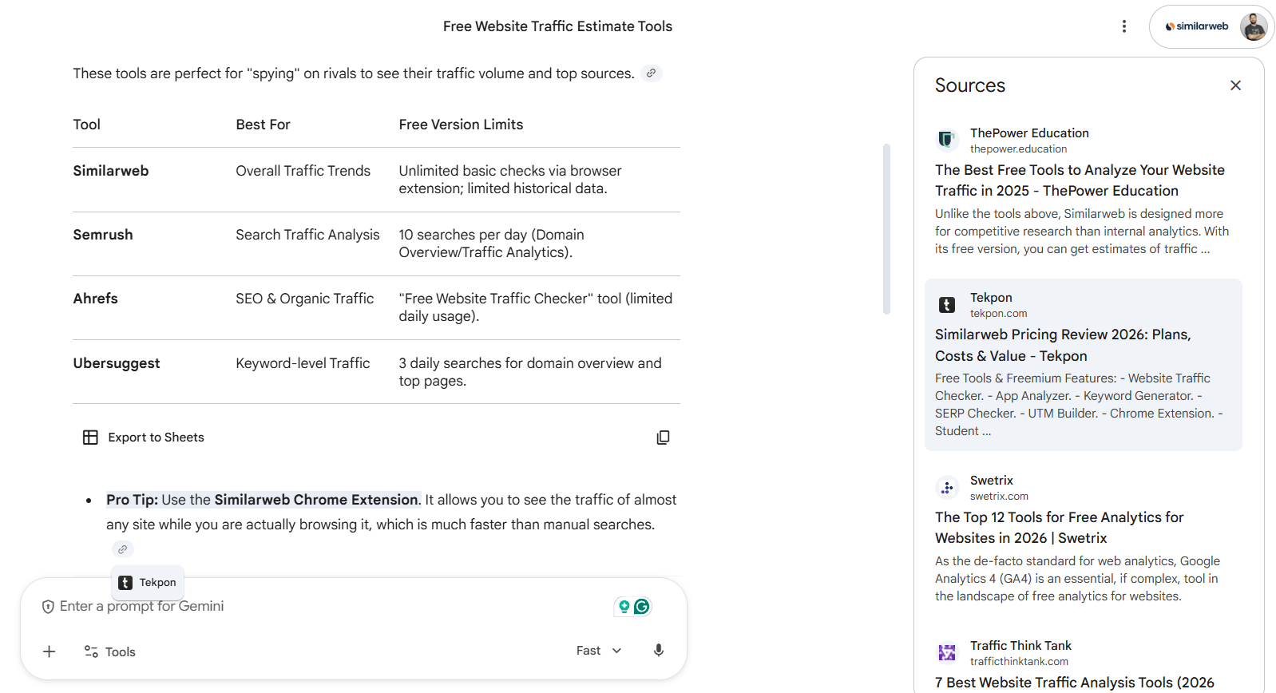Viewport: 1276px width, 693px height.
Task: Click the Ubersuggest cell in the table
Action: coord(117,363)
